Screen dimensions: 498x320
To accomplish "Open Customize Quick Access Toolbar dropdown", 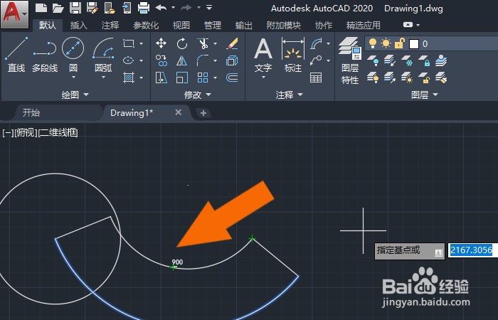I will [208, 7].
